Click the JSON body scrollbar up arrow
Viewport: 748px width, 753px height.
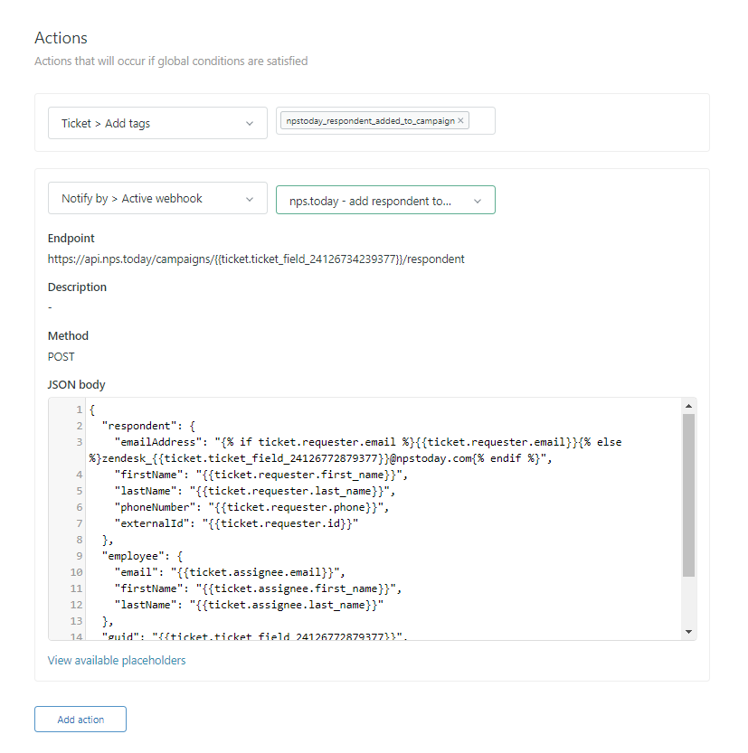688,406
